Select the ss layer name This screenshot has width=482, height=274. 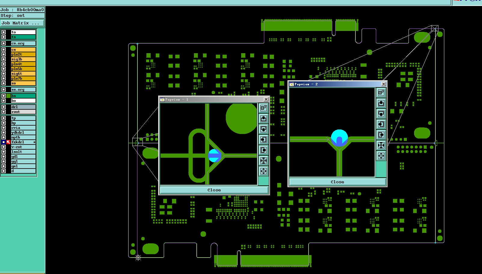pos(23,83)
